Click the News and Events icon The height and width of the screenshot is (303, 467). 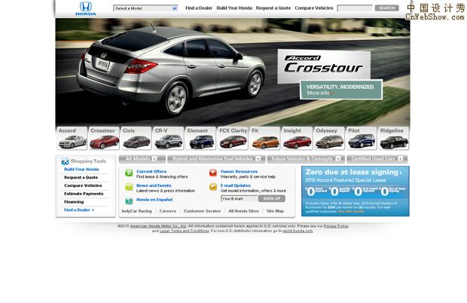[129, 187]
